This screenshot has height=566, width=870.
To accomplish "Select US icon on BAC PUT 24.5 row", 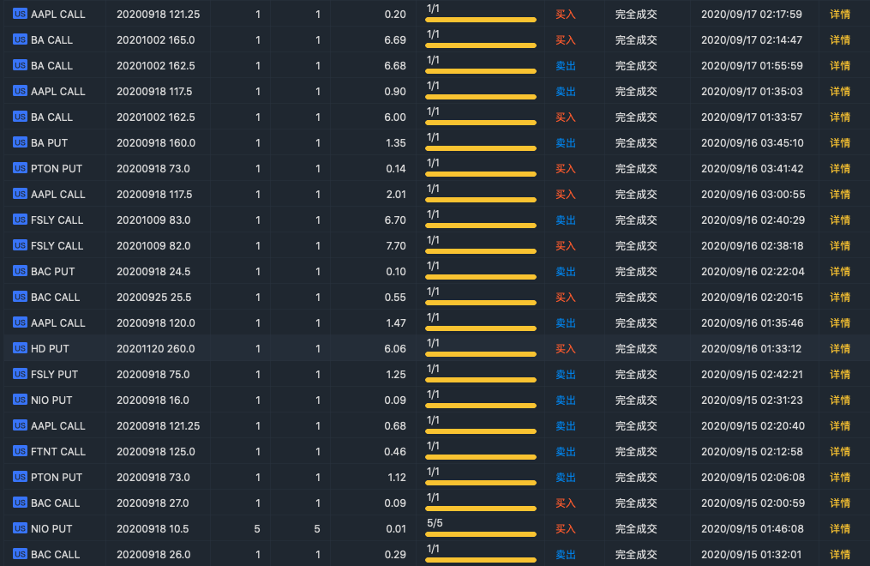I will click(20, 271).
